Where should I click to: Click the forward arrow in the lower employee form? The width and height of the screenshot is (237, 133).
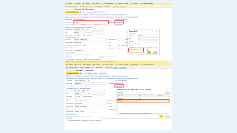click(70, 70)
